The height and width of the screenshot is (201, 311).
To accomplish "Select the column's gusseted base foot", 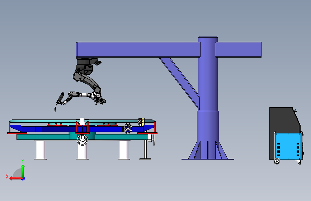I will click(208, 150).
